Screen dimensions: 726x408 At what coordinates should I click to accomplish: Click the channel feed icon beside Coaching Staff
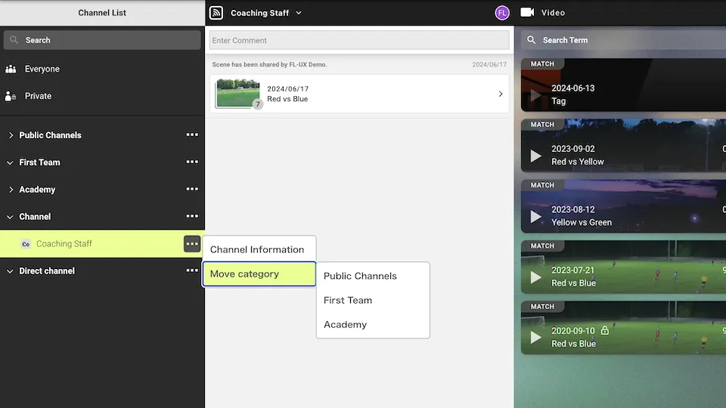(216, 13)
